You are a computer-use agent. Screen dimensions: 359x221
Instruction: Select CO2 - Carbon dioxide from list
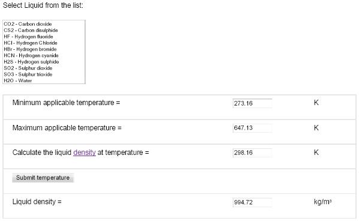click(28, 24)
